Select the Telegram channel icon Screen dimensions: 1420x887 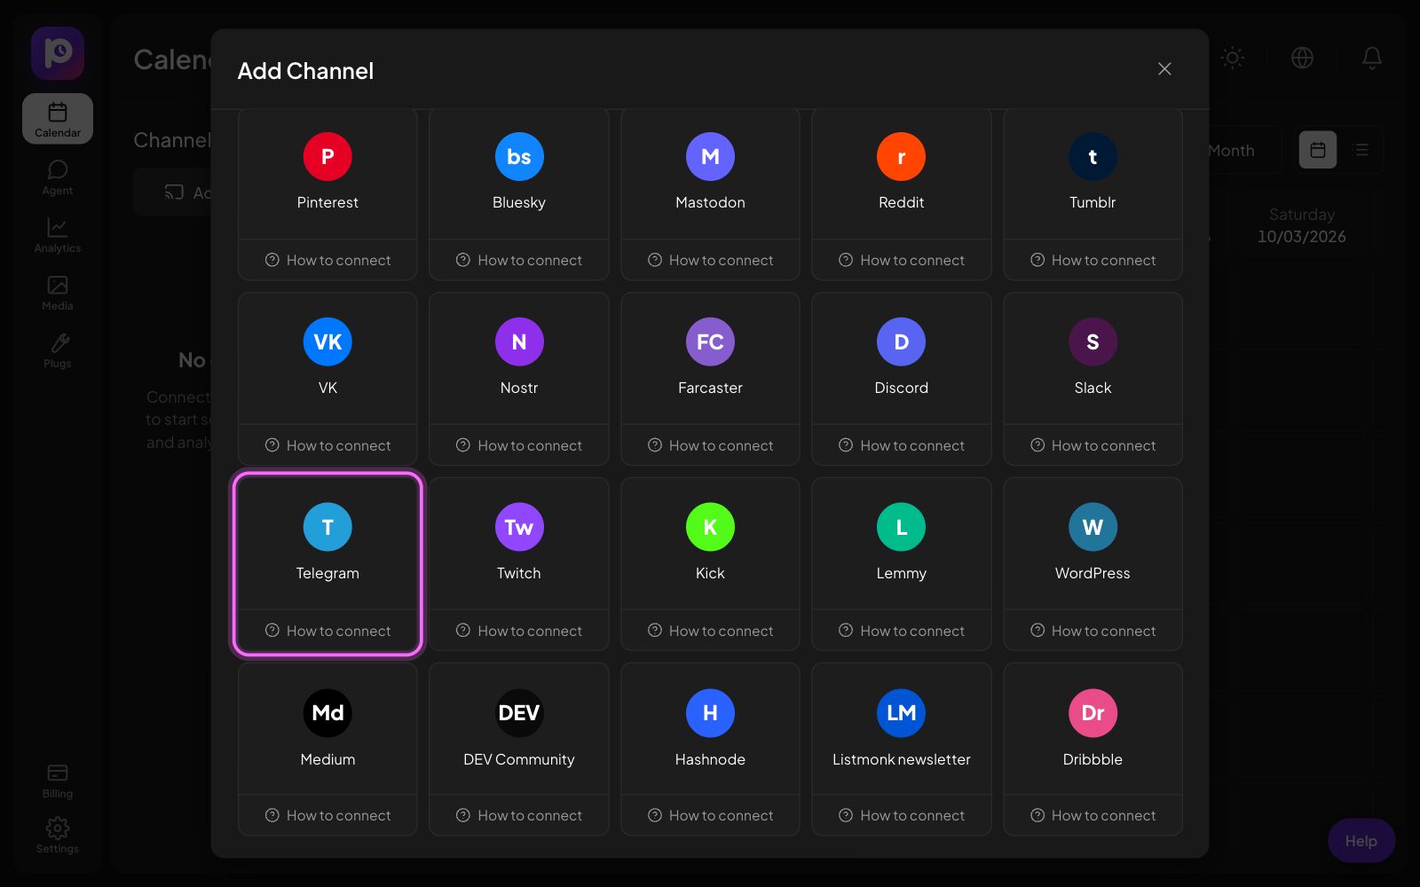pos(327,528)
